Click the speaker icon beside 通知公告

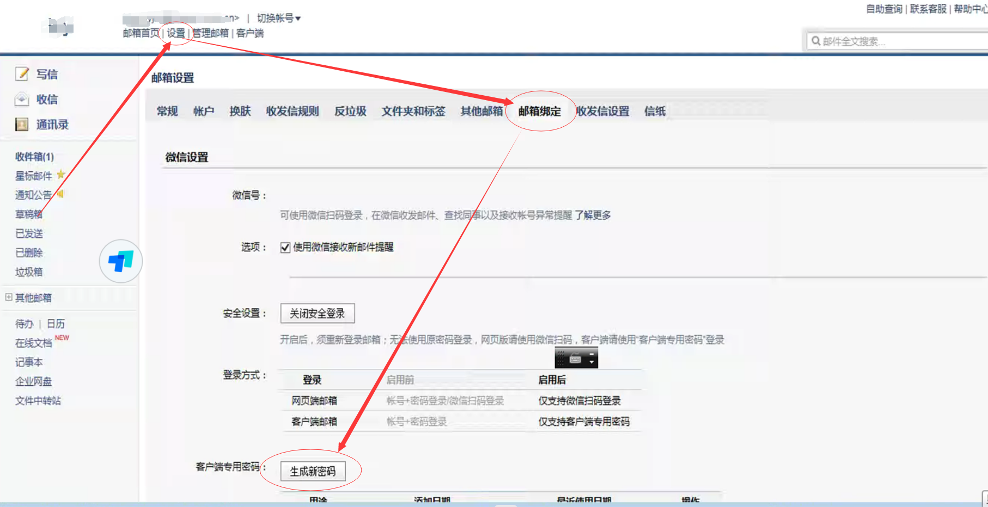(x=60, y=194)
